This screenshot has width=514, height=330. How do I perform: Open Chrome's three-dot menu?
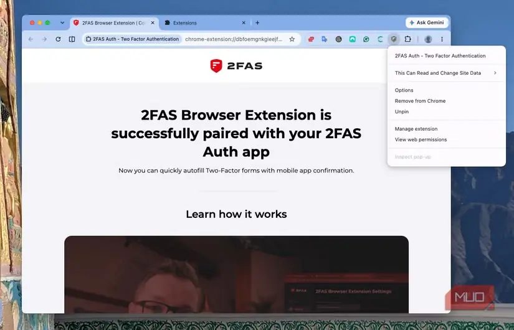[x=442, y=39]
